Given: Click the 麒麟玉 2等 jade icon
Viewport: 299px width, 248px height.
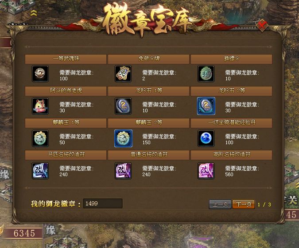Looking at the screenshot, I should 123,138.
